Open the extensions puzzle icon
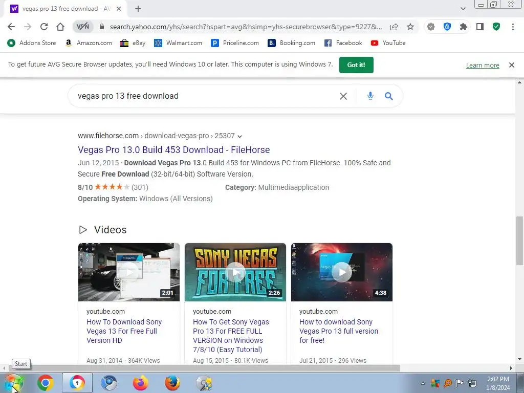The image size is (524, 393). coord(463,27)
